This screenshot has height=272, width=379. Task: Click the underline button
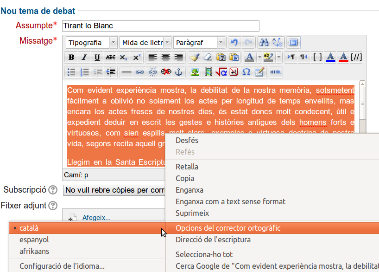click(x=97, y=57)
